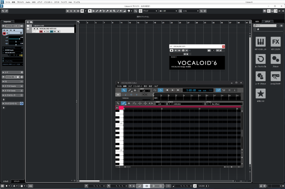Select the Split scissors tool in Cubase toolbar
285x189 pixels.
point(104,11)
